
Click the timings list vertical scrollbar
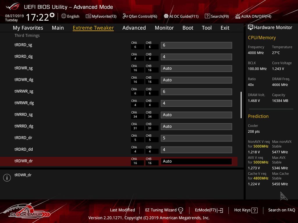coord(241,105)
